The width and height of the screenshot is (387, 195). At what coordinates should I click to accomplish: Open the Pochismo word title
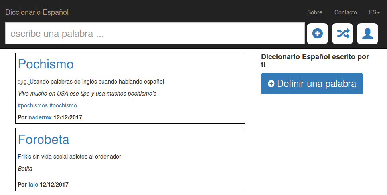[45, 64]
